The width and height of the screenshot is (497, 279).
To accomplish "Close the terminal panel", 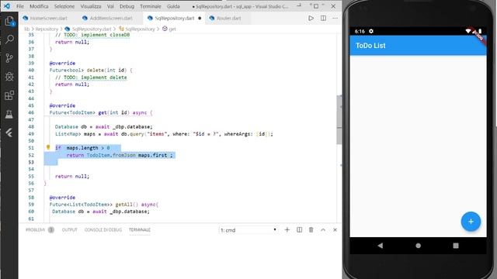I will tap(335, 230).
